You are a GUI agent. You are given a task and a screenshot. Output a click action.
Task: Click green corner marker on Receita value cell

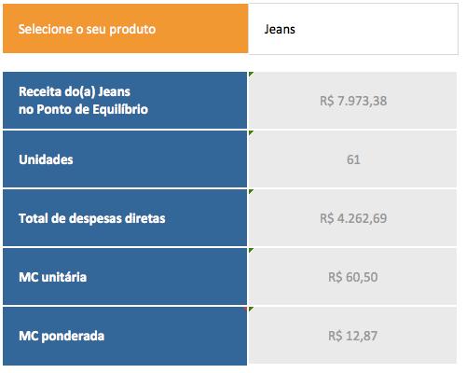251,75
